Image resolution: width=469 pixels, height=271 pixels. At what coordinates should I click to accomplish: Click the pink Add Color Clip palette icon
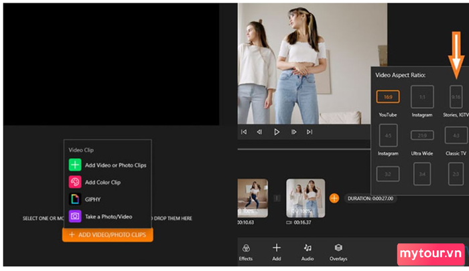75,182
